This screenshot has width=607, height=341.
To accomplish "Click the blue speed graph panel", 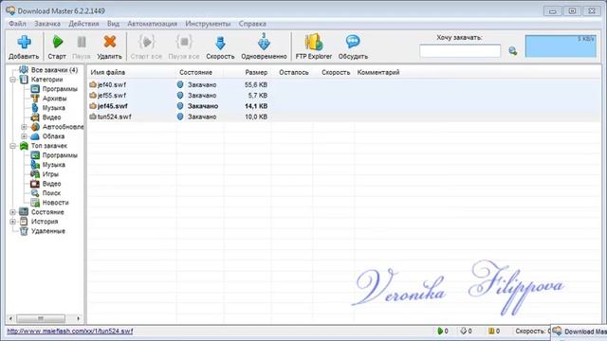I will pos(561,46).
